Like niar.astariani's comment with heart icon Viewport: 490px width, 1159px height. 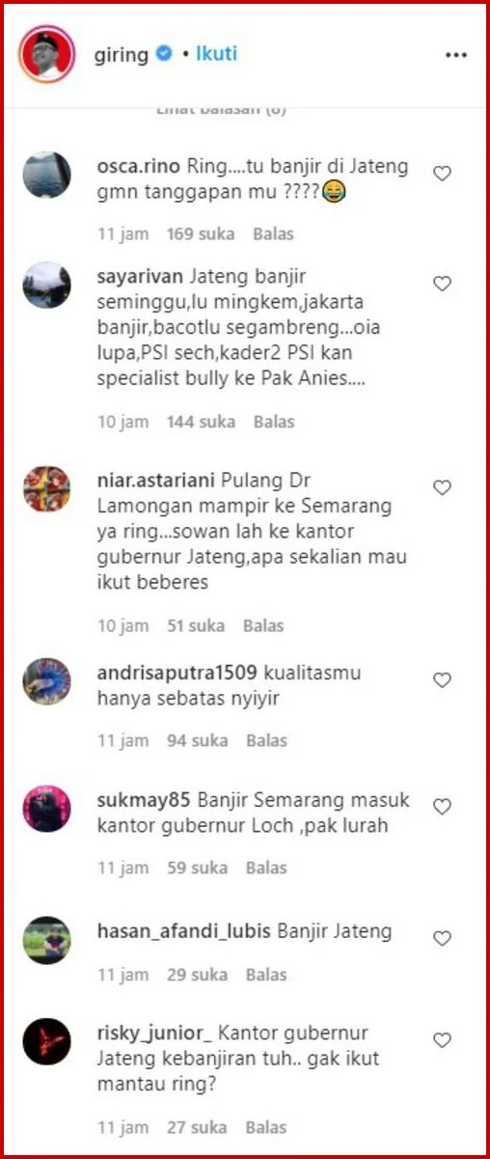point(442,488)
